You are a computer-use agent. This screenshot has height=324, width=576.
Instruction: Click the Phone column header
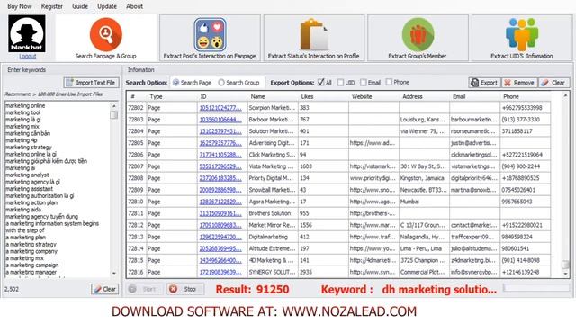pyautogui.click(x=526, y=96)
